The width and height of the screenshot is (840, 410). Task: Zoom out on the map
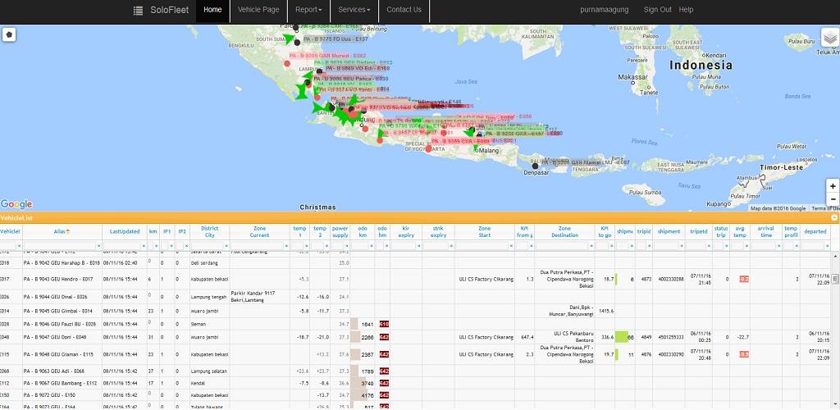point(833,199)
